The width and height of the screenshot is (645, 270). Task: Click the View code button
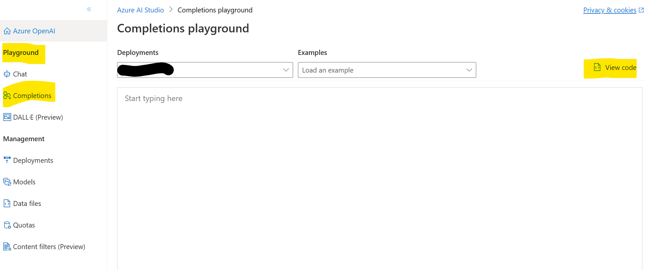(x=615, y=67)
